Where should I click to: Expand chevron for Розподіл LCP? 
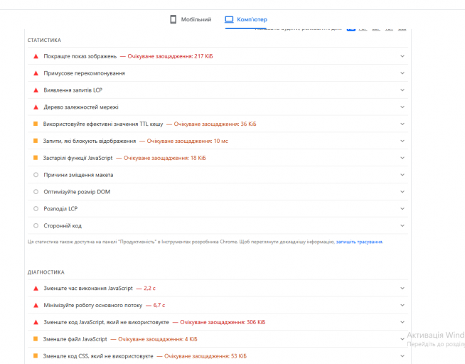[x=402, y=209]
